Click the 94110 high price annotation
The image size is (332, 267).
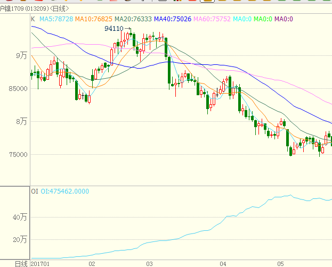click(114, 29)
